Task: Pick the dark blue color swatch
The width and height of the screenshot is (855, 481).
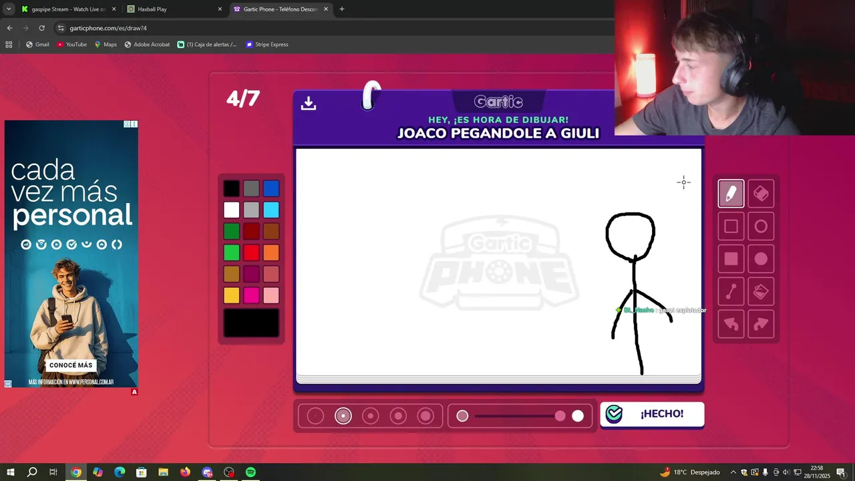Action: [271, 188]
